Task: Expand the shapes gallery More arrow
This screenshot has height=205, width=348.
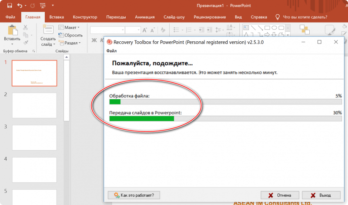Action: coord(288,35)
